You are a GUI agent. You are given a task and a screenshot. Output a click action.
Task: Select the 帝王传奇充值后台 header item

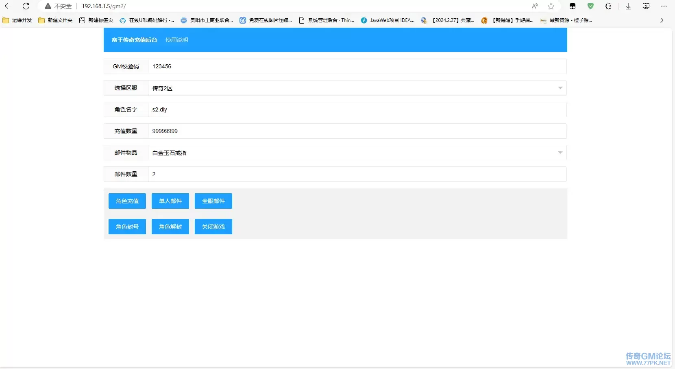[134, 40]
